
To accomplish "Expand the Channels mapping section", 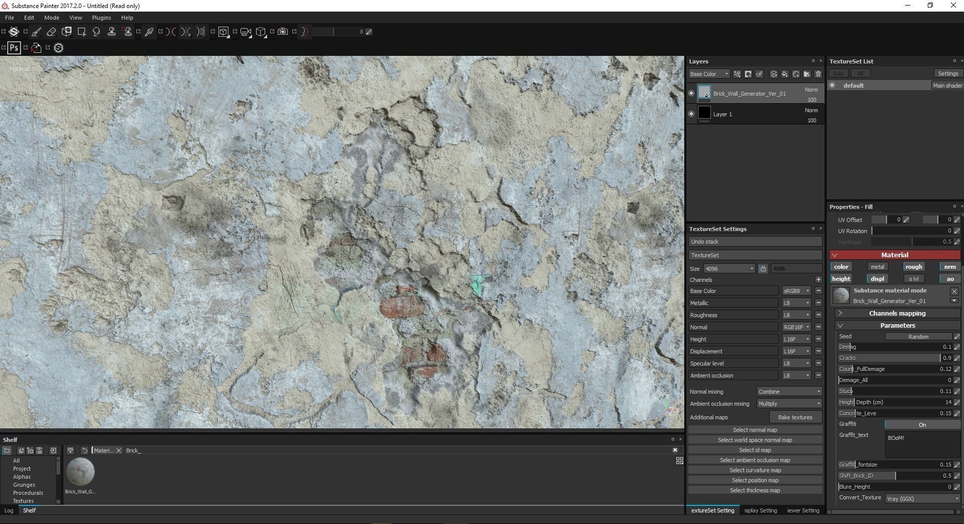I will point(897,313).
